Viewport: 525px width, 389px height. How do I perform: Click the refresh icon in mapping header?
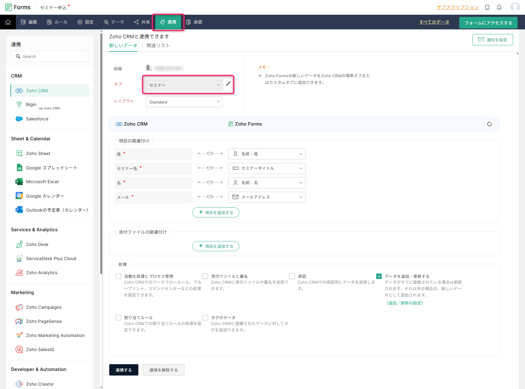(489, 124)
